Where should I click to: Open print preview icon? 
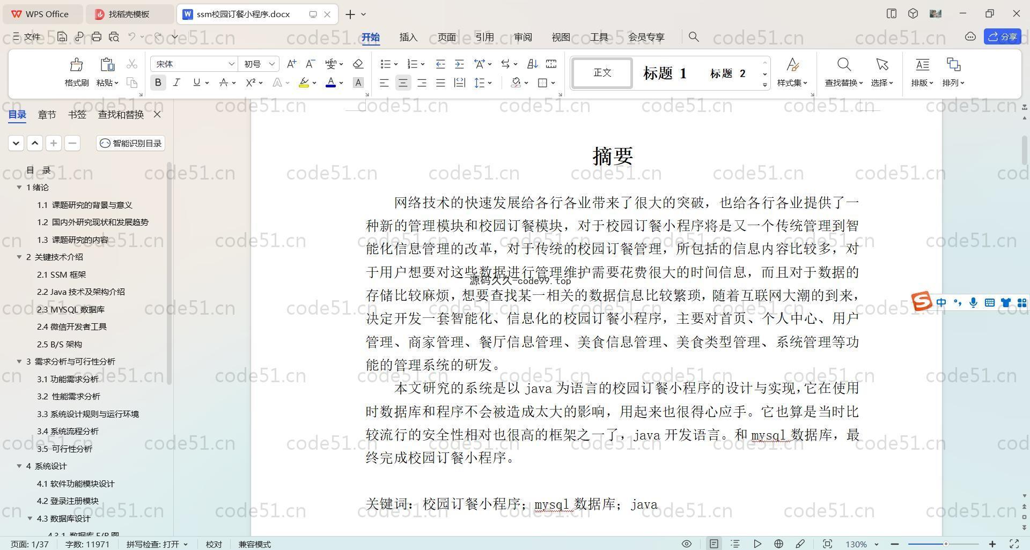pos(114,36)
